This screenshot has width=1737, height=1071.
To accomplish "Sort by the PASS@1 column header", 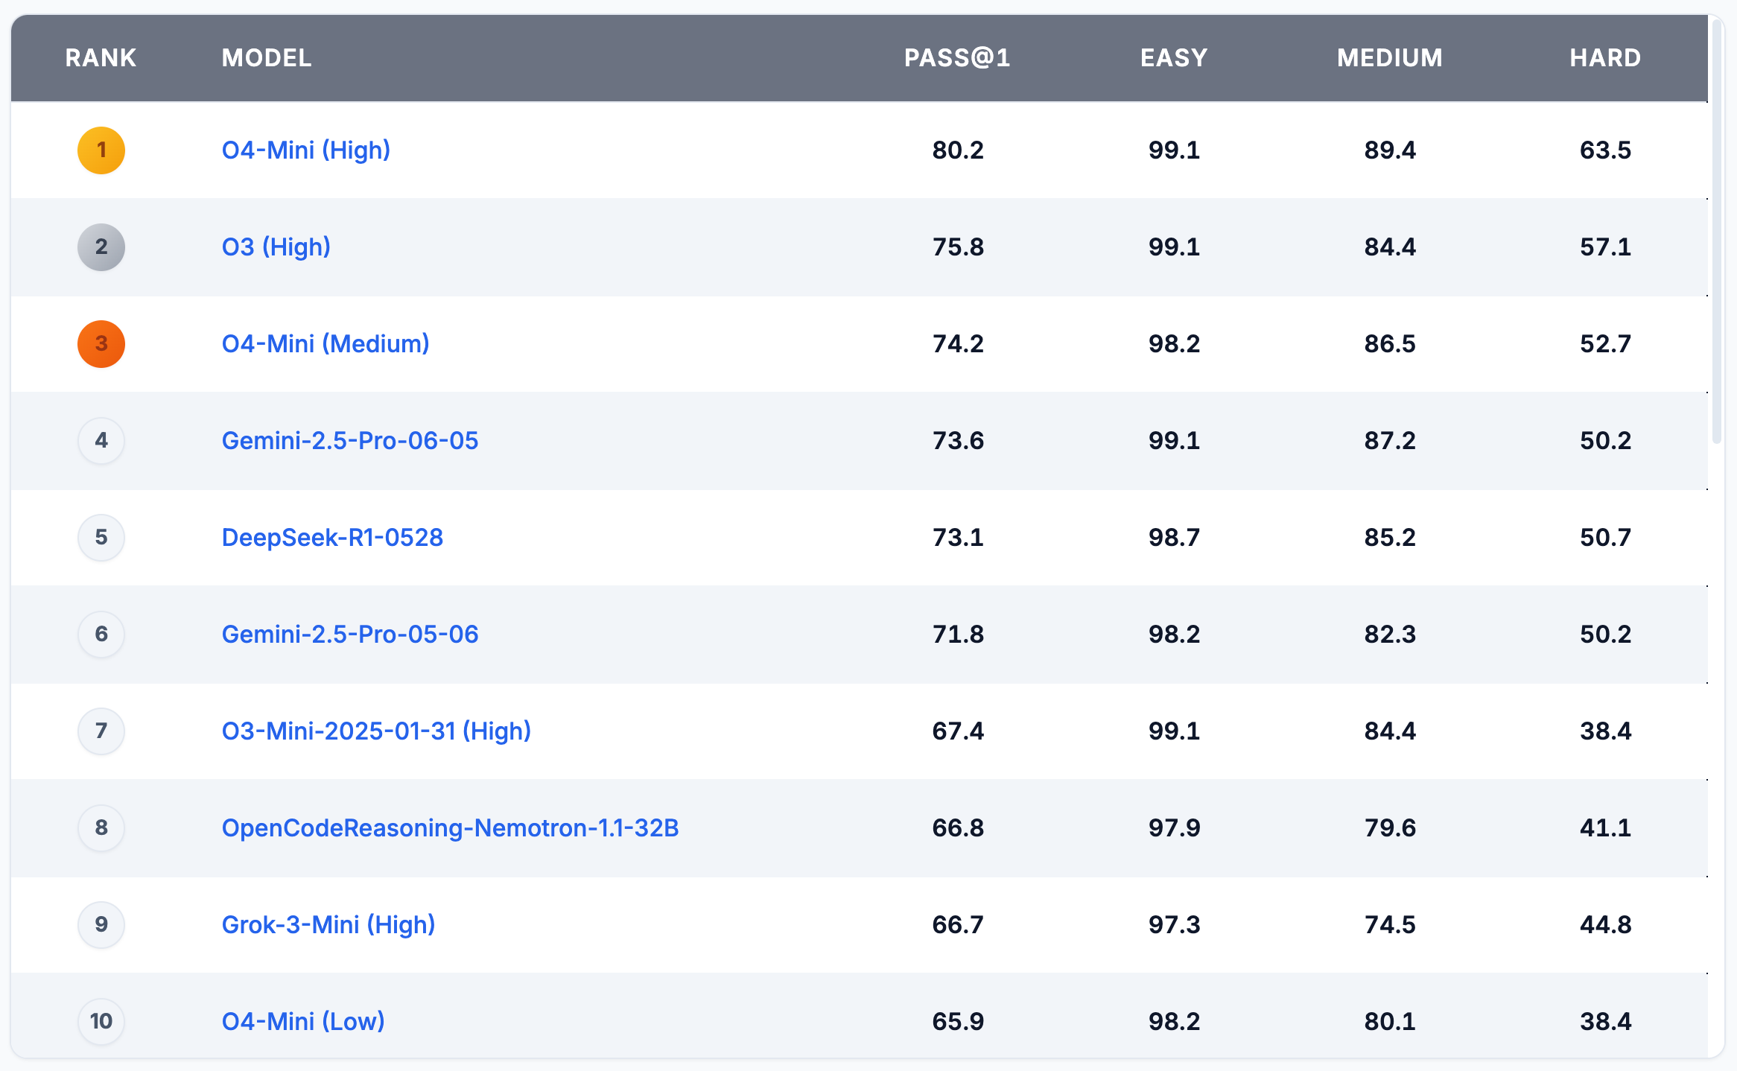I will [x=957, y=58].
